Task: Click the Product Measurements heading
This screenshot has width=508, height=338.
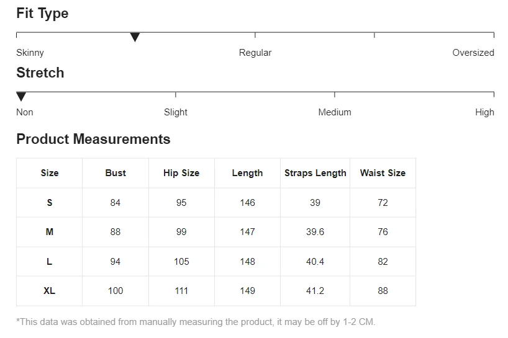Action: click(93, 139)
